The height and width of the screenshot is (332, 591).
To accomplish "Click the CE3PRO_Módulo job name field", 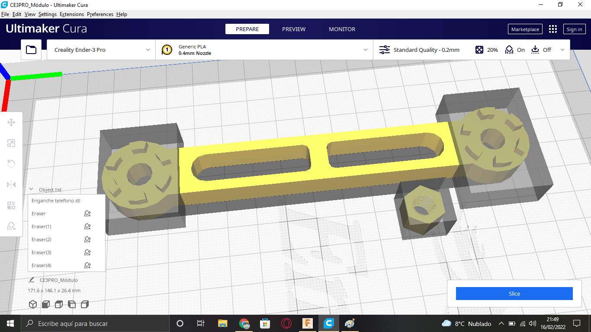I will click(59, 280).
